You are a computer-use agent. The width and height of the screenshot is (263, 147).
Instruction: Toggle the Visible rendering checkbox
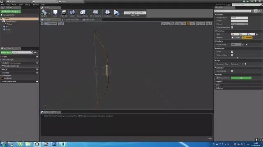click(232, 52)
